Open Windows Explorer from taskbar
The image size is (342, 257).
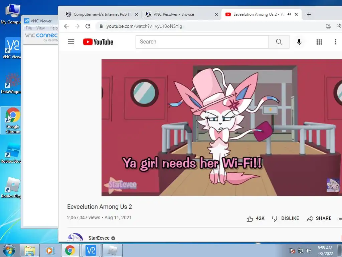(x=30, y=250)
